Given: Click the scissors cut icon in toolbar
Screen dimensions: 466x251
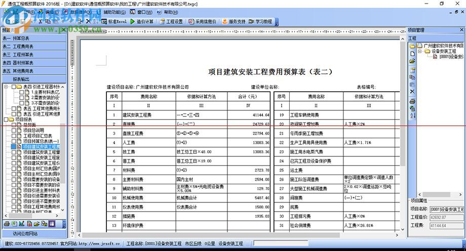Looking at the screenshot, I should tap(41, 21).
